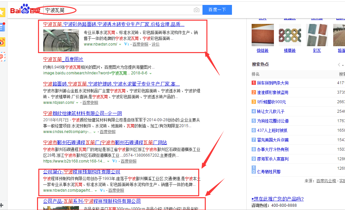Click the V2 badge on b2b168 result

click(x=115, y=161)
